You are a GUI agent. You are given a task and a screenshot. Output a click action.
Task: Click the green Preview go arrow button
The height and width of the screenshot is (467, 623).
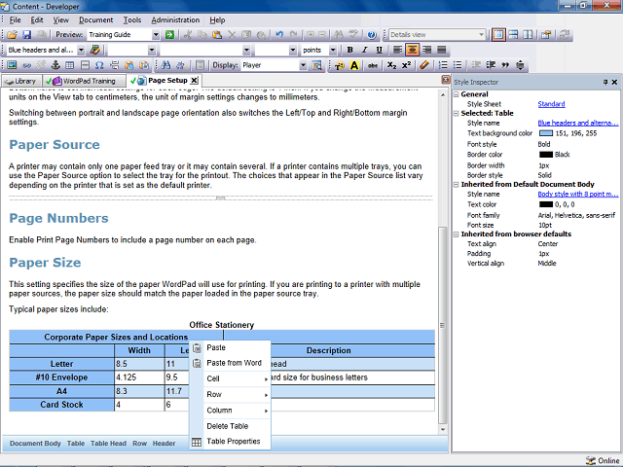[x=169, y=35]
